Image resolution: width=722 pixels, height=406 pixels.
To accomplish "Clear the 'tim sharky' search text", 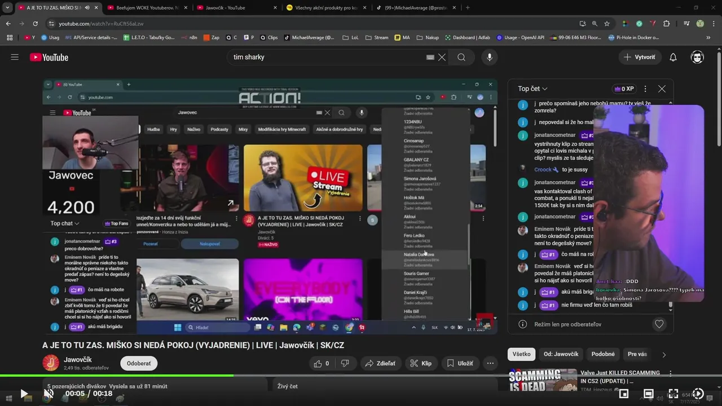I will tap(442, 57).
